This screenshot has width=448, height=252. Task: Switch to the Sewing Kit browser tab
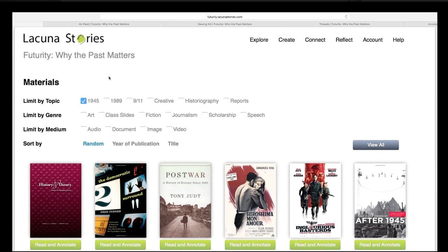coord(225,24)
